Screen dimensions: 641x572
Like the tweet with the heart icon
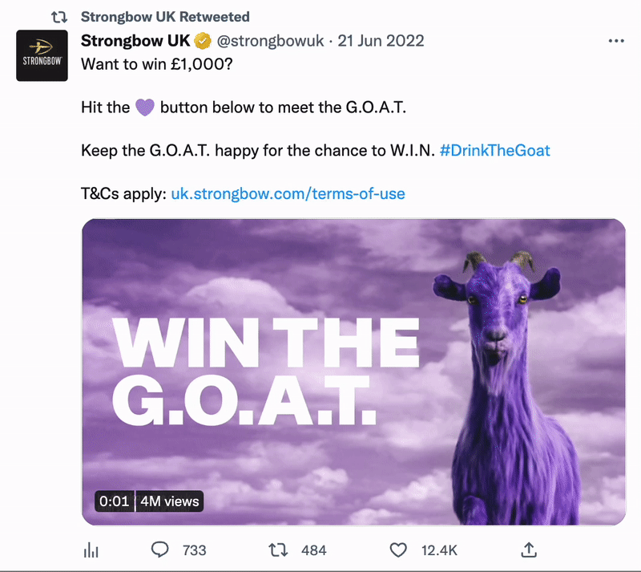pyautogui.click(x=398, y=550)
